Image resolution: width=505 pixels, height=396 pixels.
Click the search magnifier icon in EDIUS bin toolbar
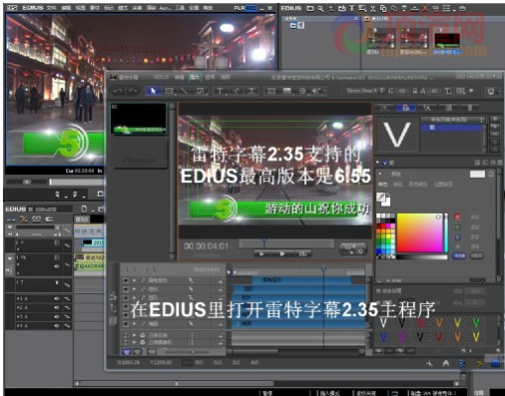click(320, 9)
